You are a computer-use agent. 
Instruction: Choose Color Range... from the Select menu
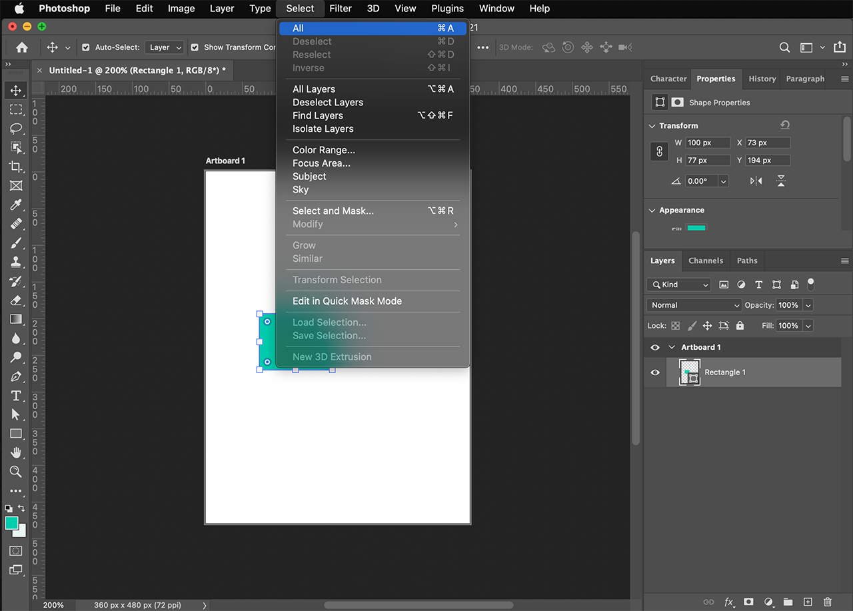coord(373,150)
